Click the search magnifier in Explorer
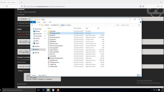This screenshot has height=92, width=164. point(139,25)
